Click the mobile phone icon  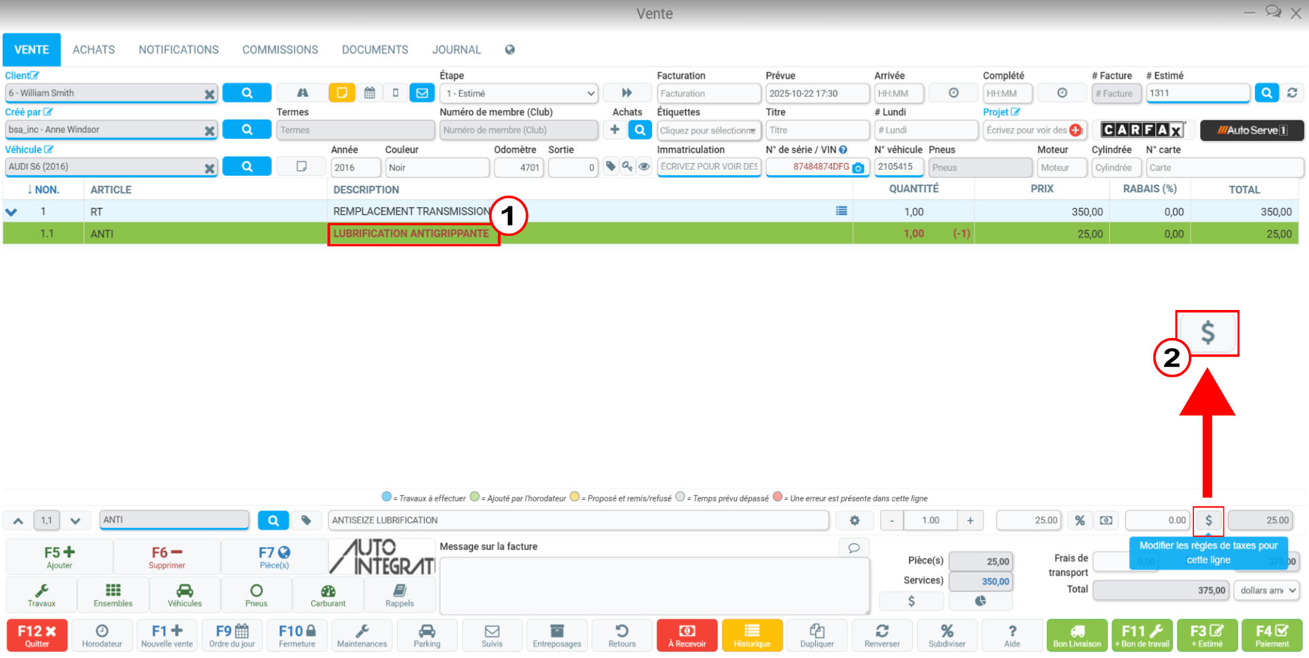pos(396,93)
